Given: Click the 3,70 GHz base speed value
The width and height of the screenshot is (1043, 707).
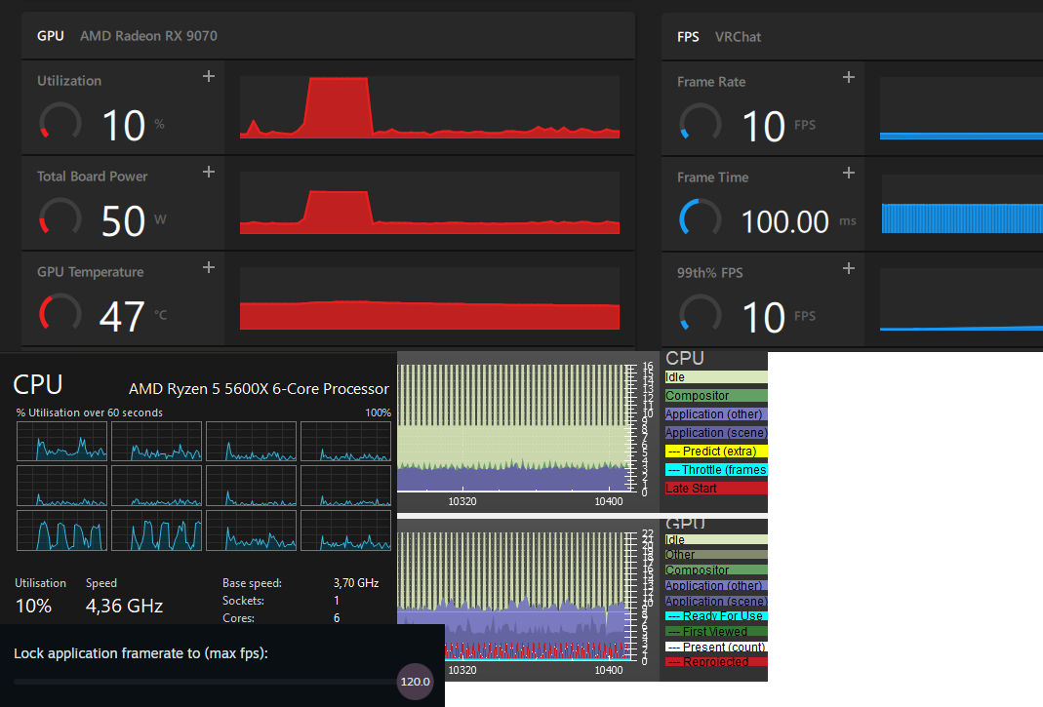Looking at the screenshot, I should click(356, 583).
